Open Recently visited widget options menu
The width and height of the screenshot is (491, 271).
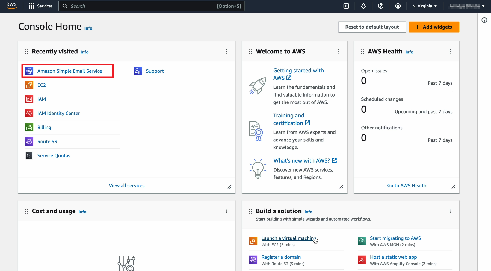(x=226, y=51)
